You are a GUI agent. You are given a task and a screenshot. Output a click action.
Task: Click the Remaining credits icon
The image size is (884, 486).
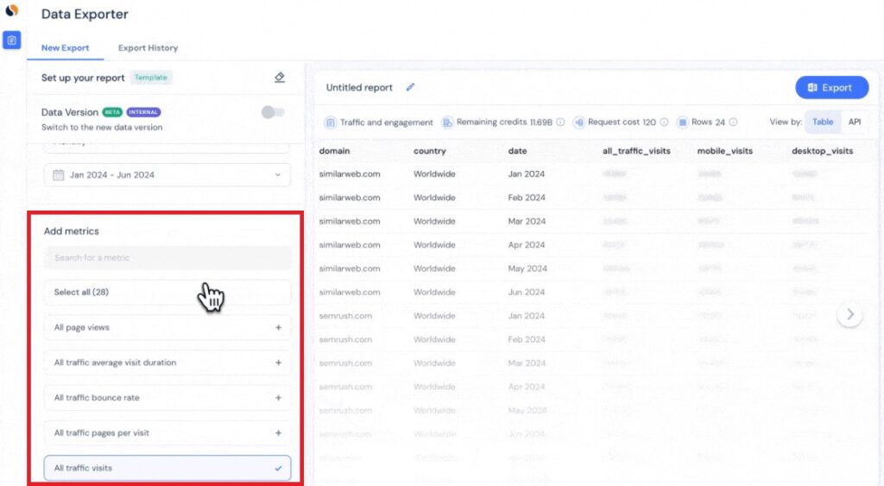[x=447, y=123]
